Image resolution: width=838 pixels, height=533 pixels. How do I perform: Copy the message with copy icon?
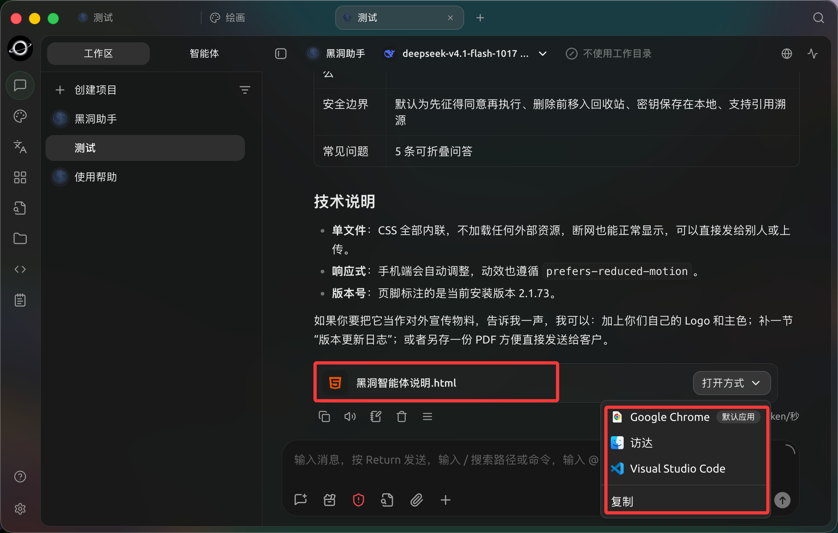pyautogui.click(x=324, y=416)
